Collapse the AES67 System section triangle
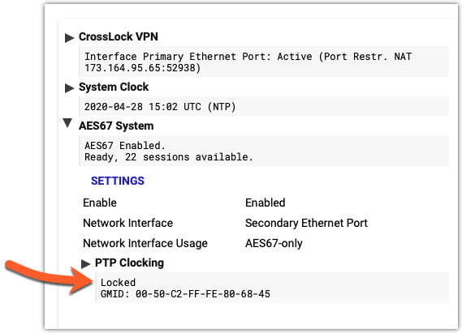The image size is (462, 333). 67,123
